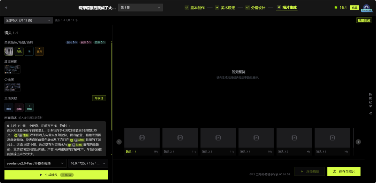
Task: Add a 道具 prop asset
Action: tap(39, 51)
